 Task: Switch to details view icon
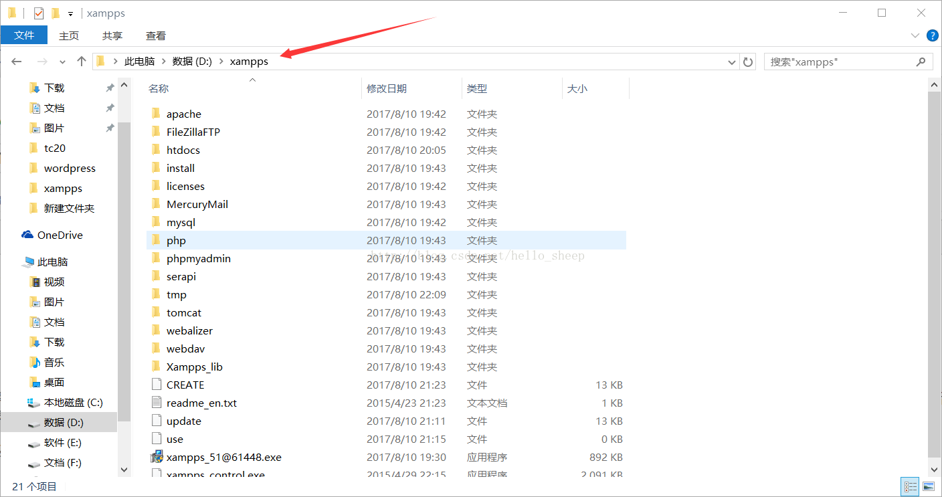pyautogui.click(x=911, y=486)
